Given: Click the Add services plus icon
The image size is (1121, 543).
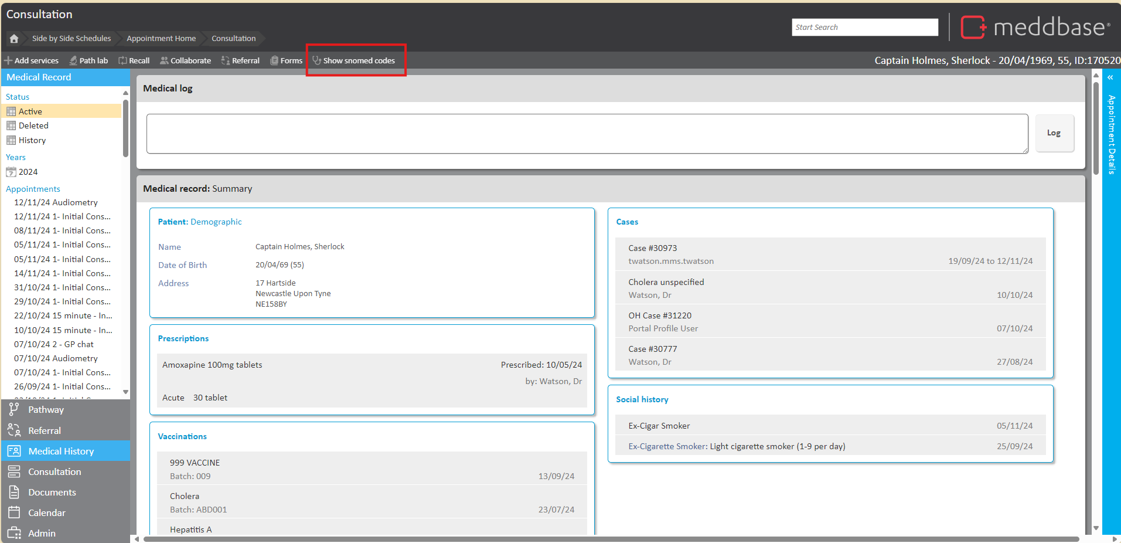Looking at the screenshot, I should 8,60.
